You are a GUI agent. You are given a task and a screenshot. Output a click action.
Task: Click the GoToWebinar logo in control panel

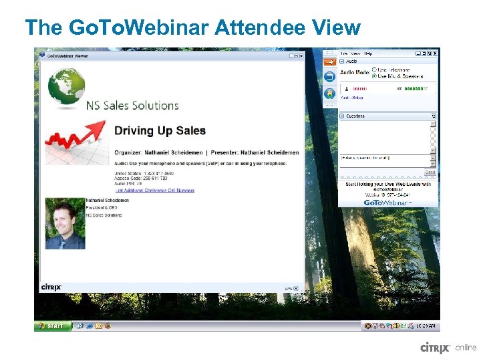pos(387,203)
